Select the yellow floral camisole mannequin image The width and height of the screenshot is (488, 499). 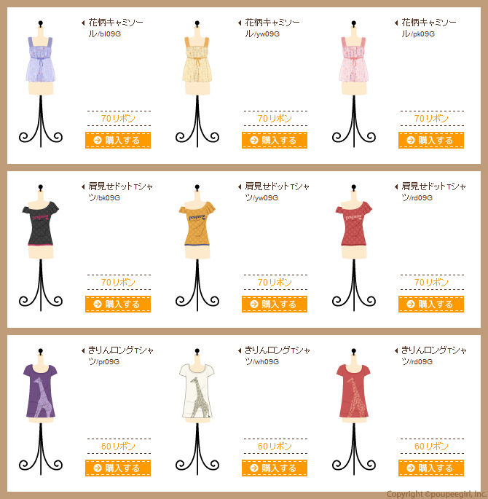197,84
